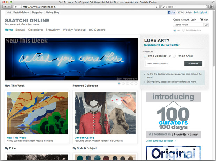Open the Google search magnifier dropdown
This screenshot has height=161, width=216.
[163, 7]
